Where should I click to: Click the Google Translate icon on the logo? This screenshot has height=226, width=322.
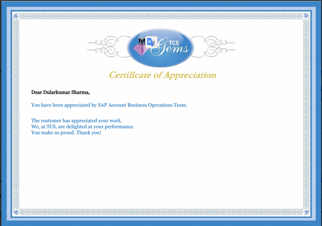pyautogui.click(x=151, y=42)
